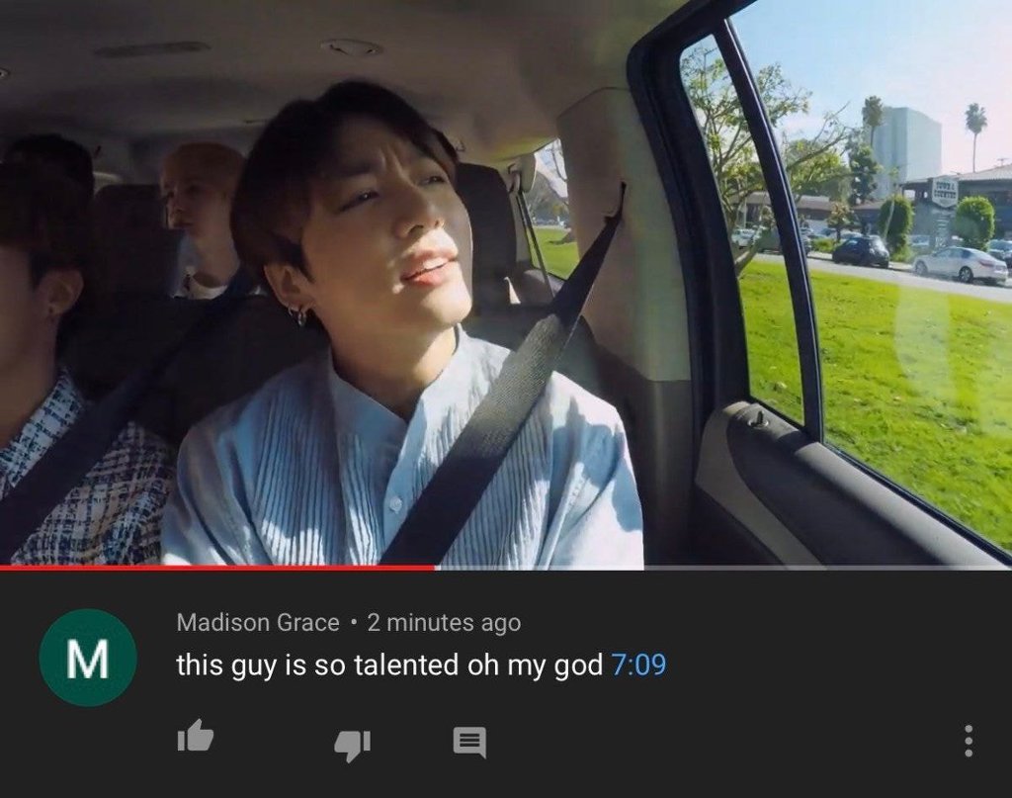Open replies using the comment bubble icon
1012x798 pixels.
point(469,742)
